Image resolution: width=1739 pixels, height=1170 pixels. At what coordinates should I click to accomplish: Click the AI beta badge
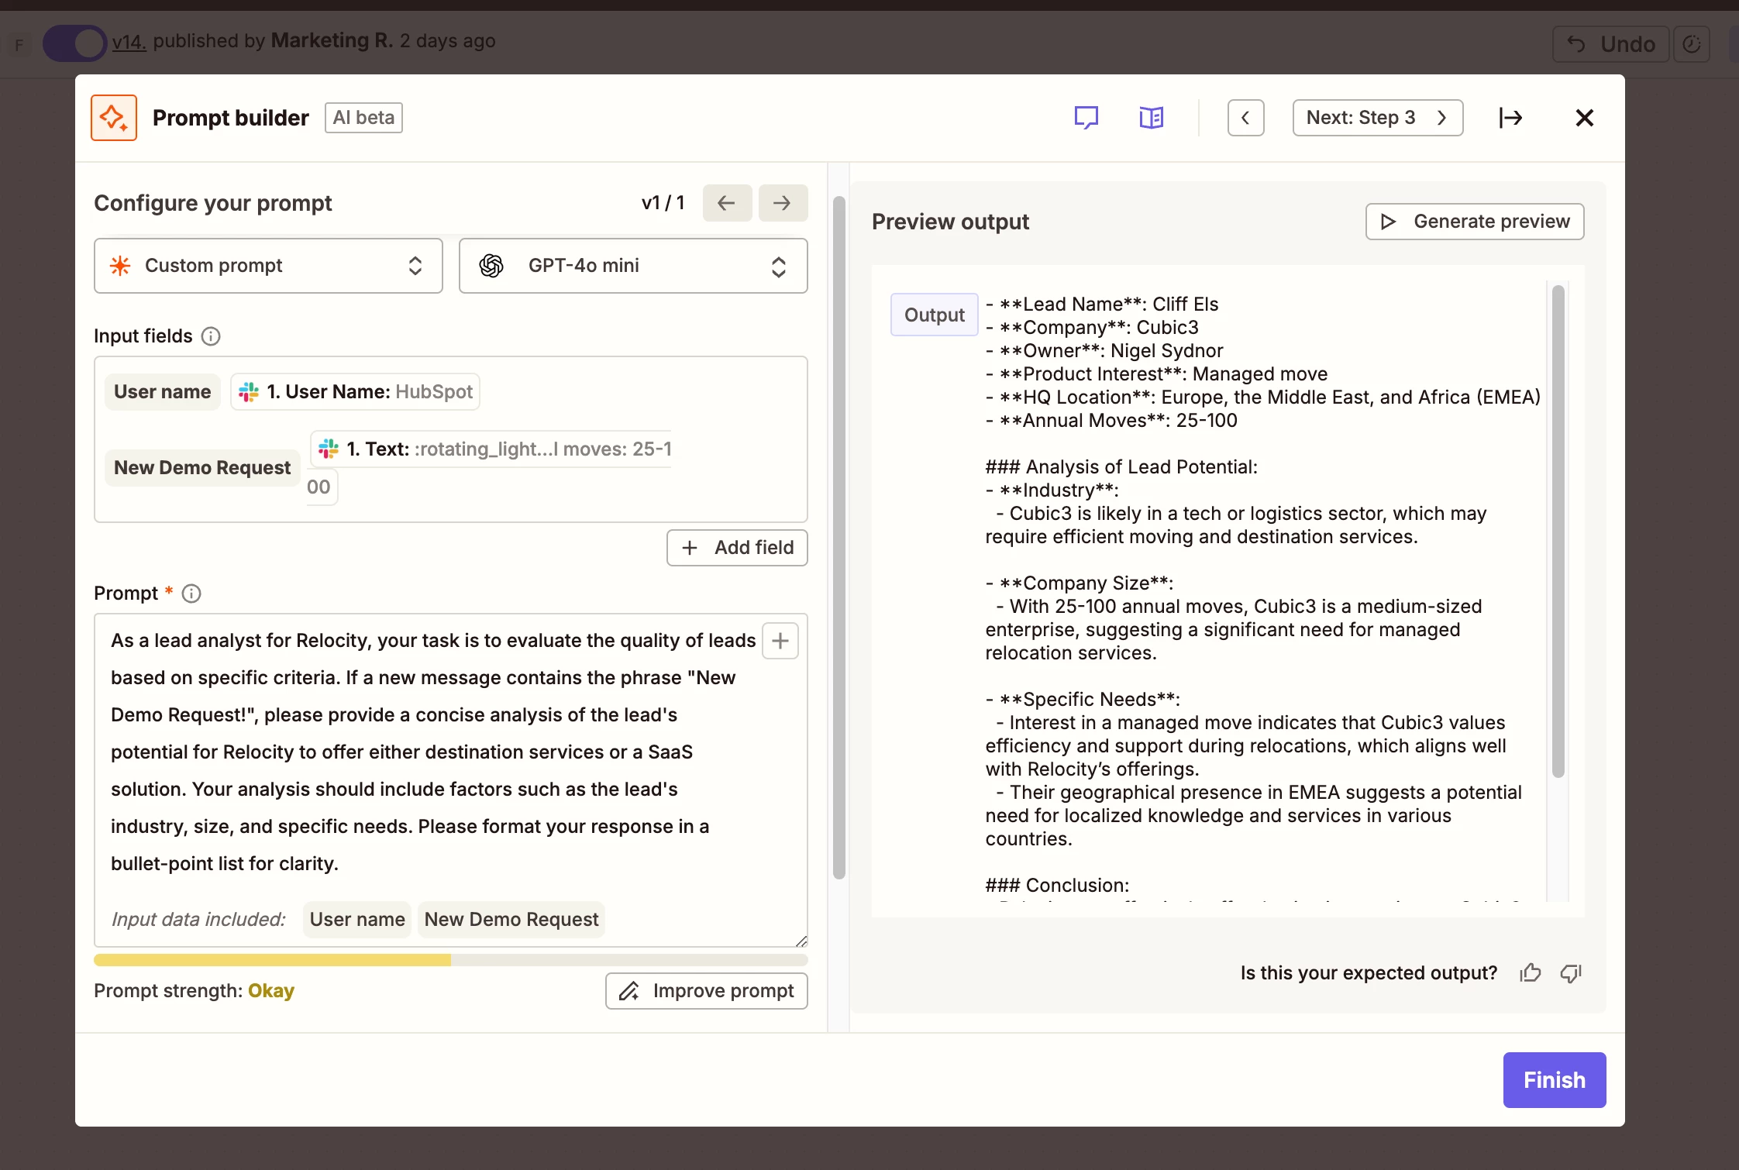tap(363, 118)
